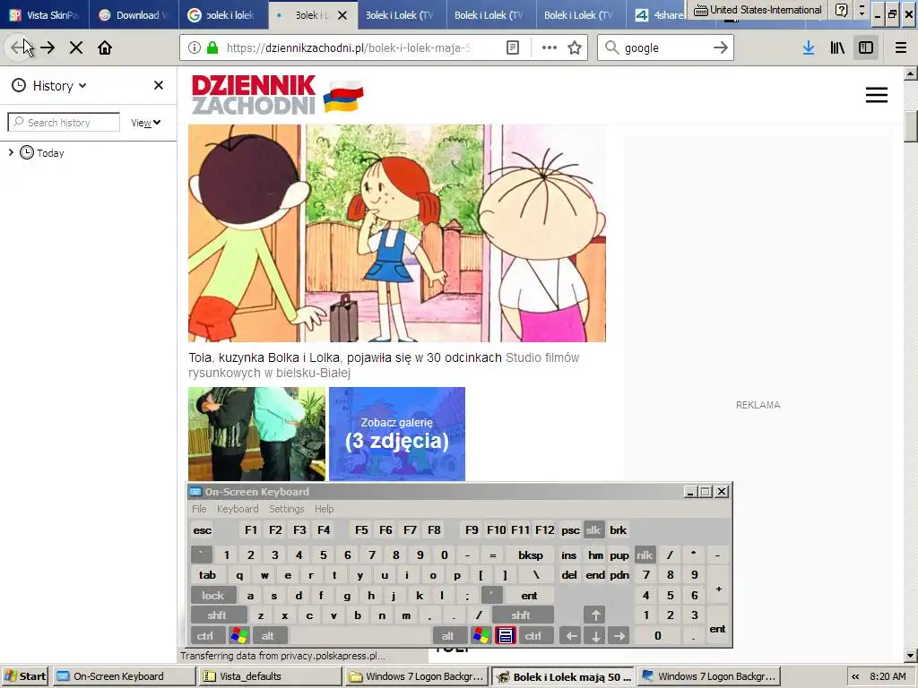Show site information icon in address bar
918x688 pixels.
click(195, 48)
